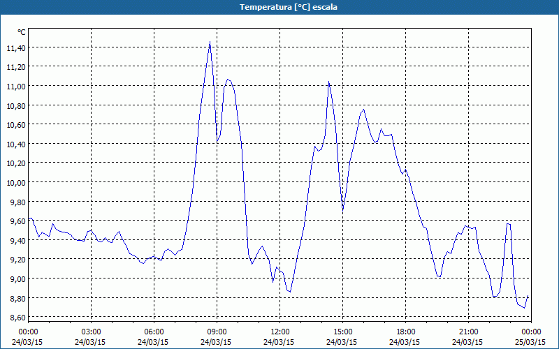
Task: Click the °C unit label
Action: pos(22,32)
